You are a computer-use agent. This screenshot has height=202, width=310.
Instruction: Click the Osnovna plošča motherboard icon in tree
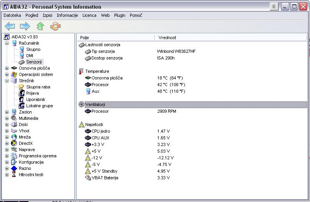click(x=14, y=68)
